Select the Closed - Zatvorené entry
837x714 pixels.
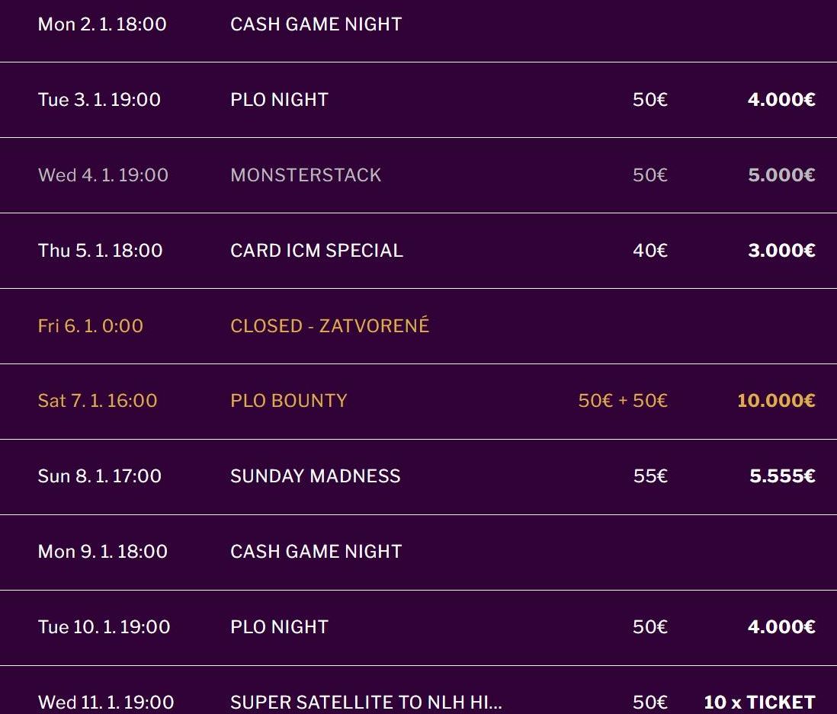pyautogui.click(x=329, y=326)
